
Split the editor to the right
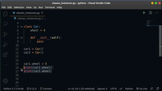coord(150,13)
